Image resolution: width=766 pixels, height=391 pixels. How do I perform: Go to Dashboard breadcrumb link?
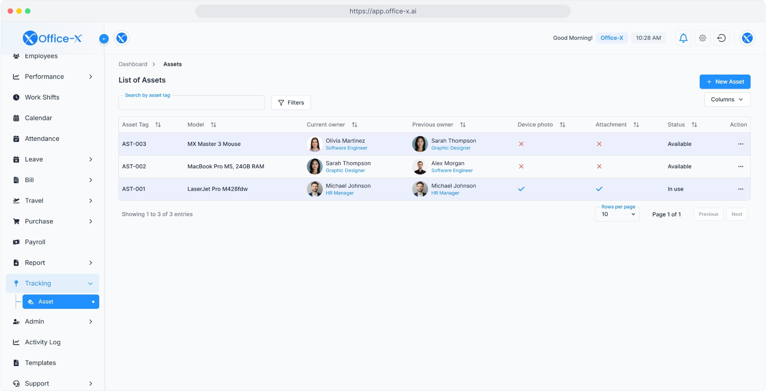pyautogui.click(x=133, y=64)
